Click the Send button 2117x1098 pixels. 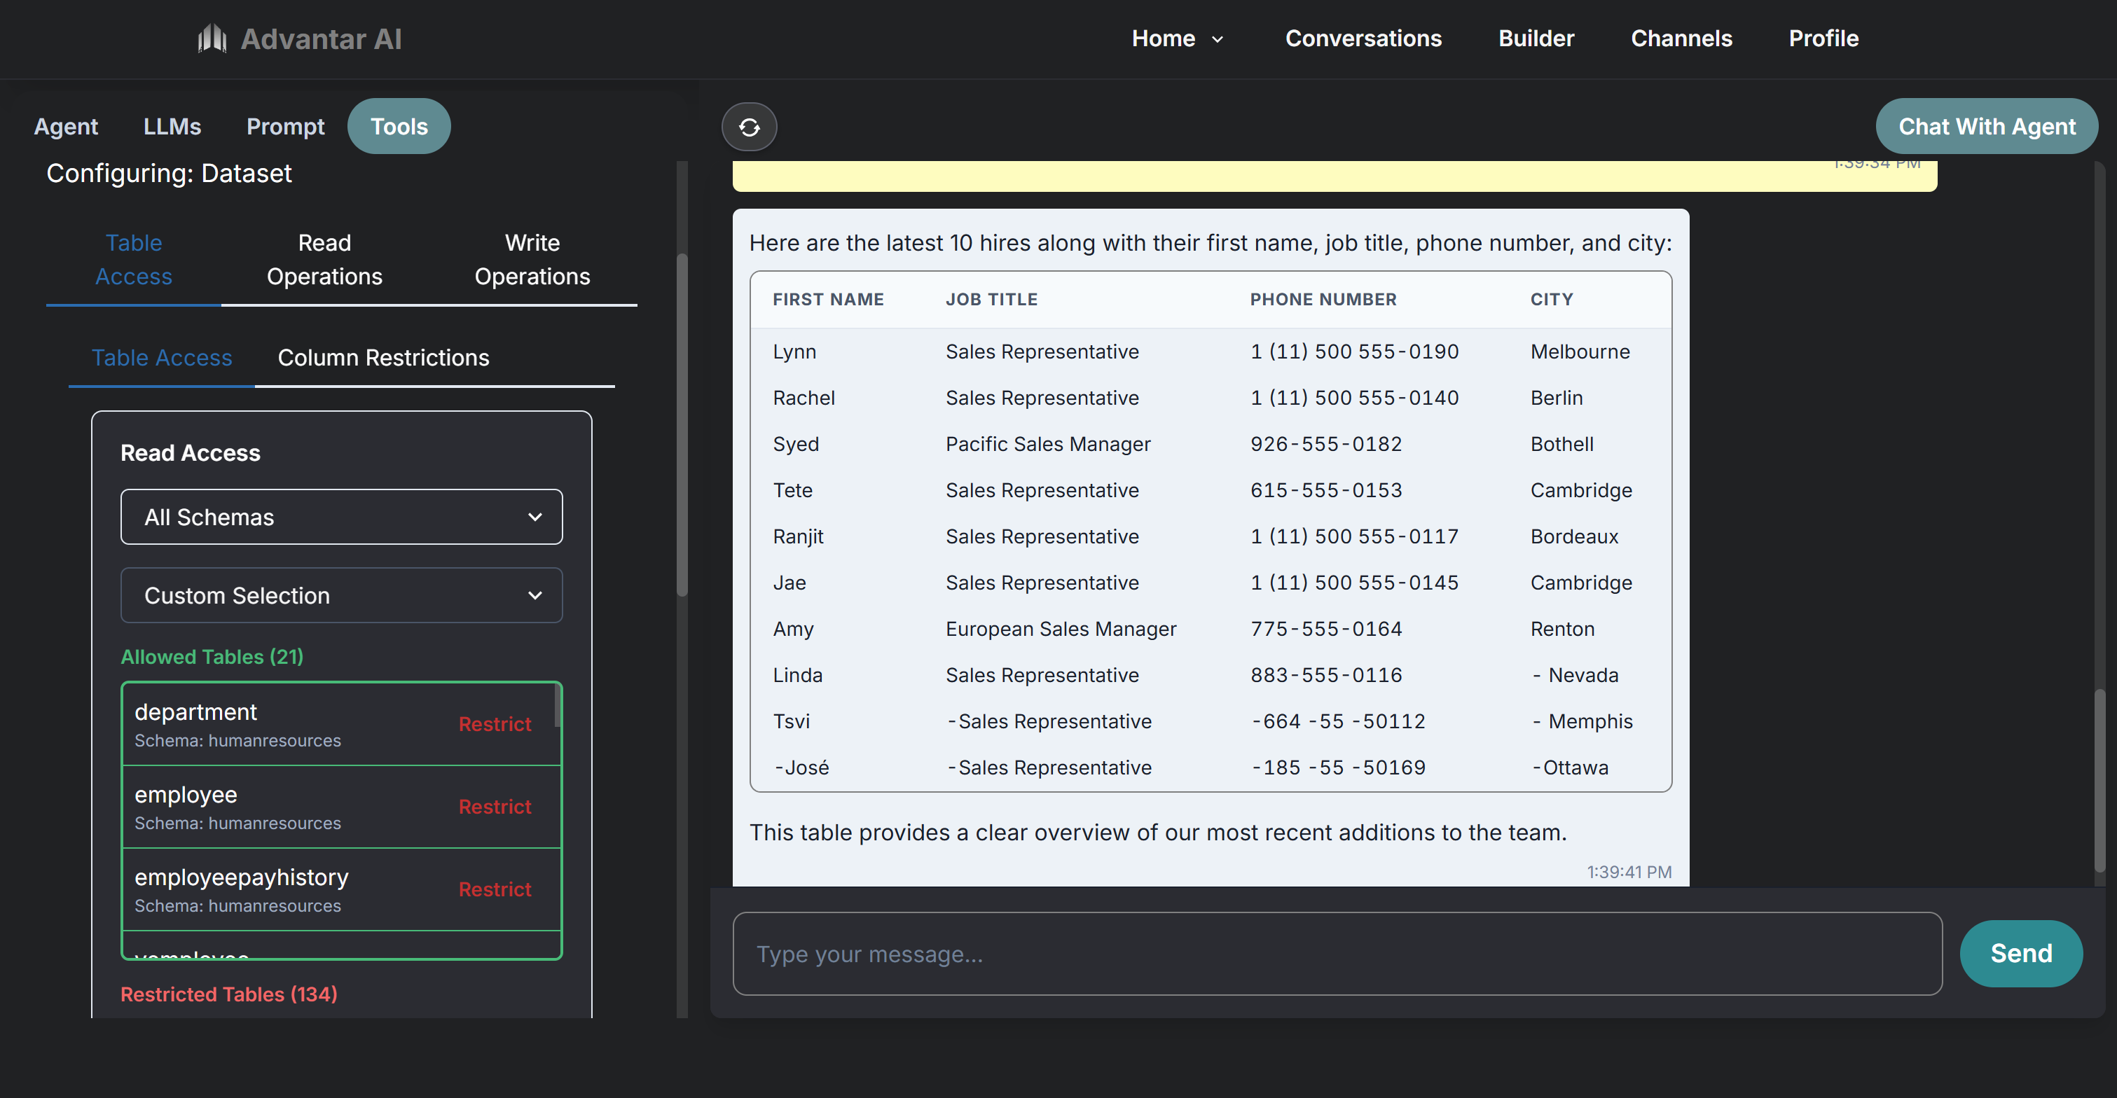(2020, 952)
